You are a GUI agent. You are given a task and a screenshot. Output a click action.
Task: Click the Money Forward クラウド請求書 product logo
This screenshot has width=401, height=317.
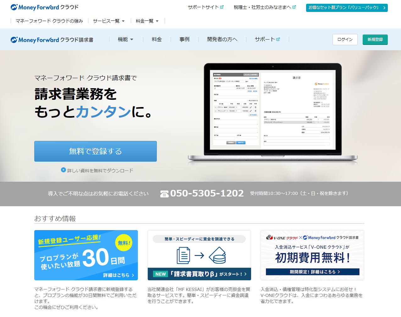(52, 40)
